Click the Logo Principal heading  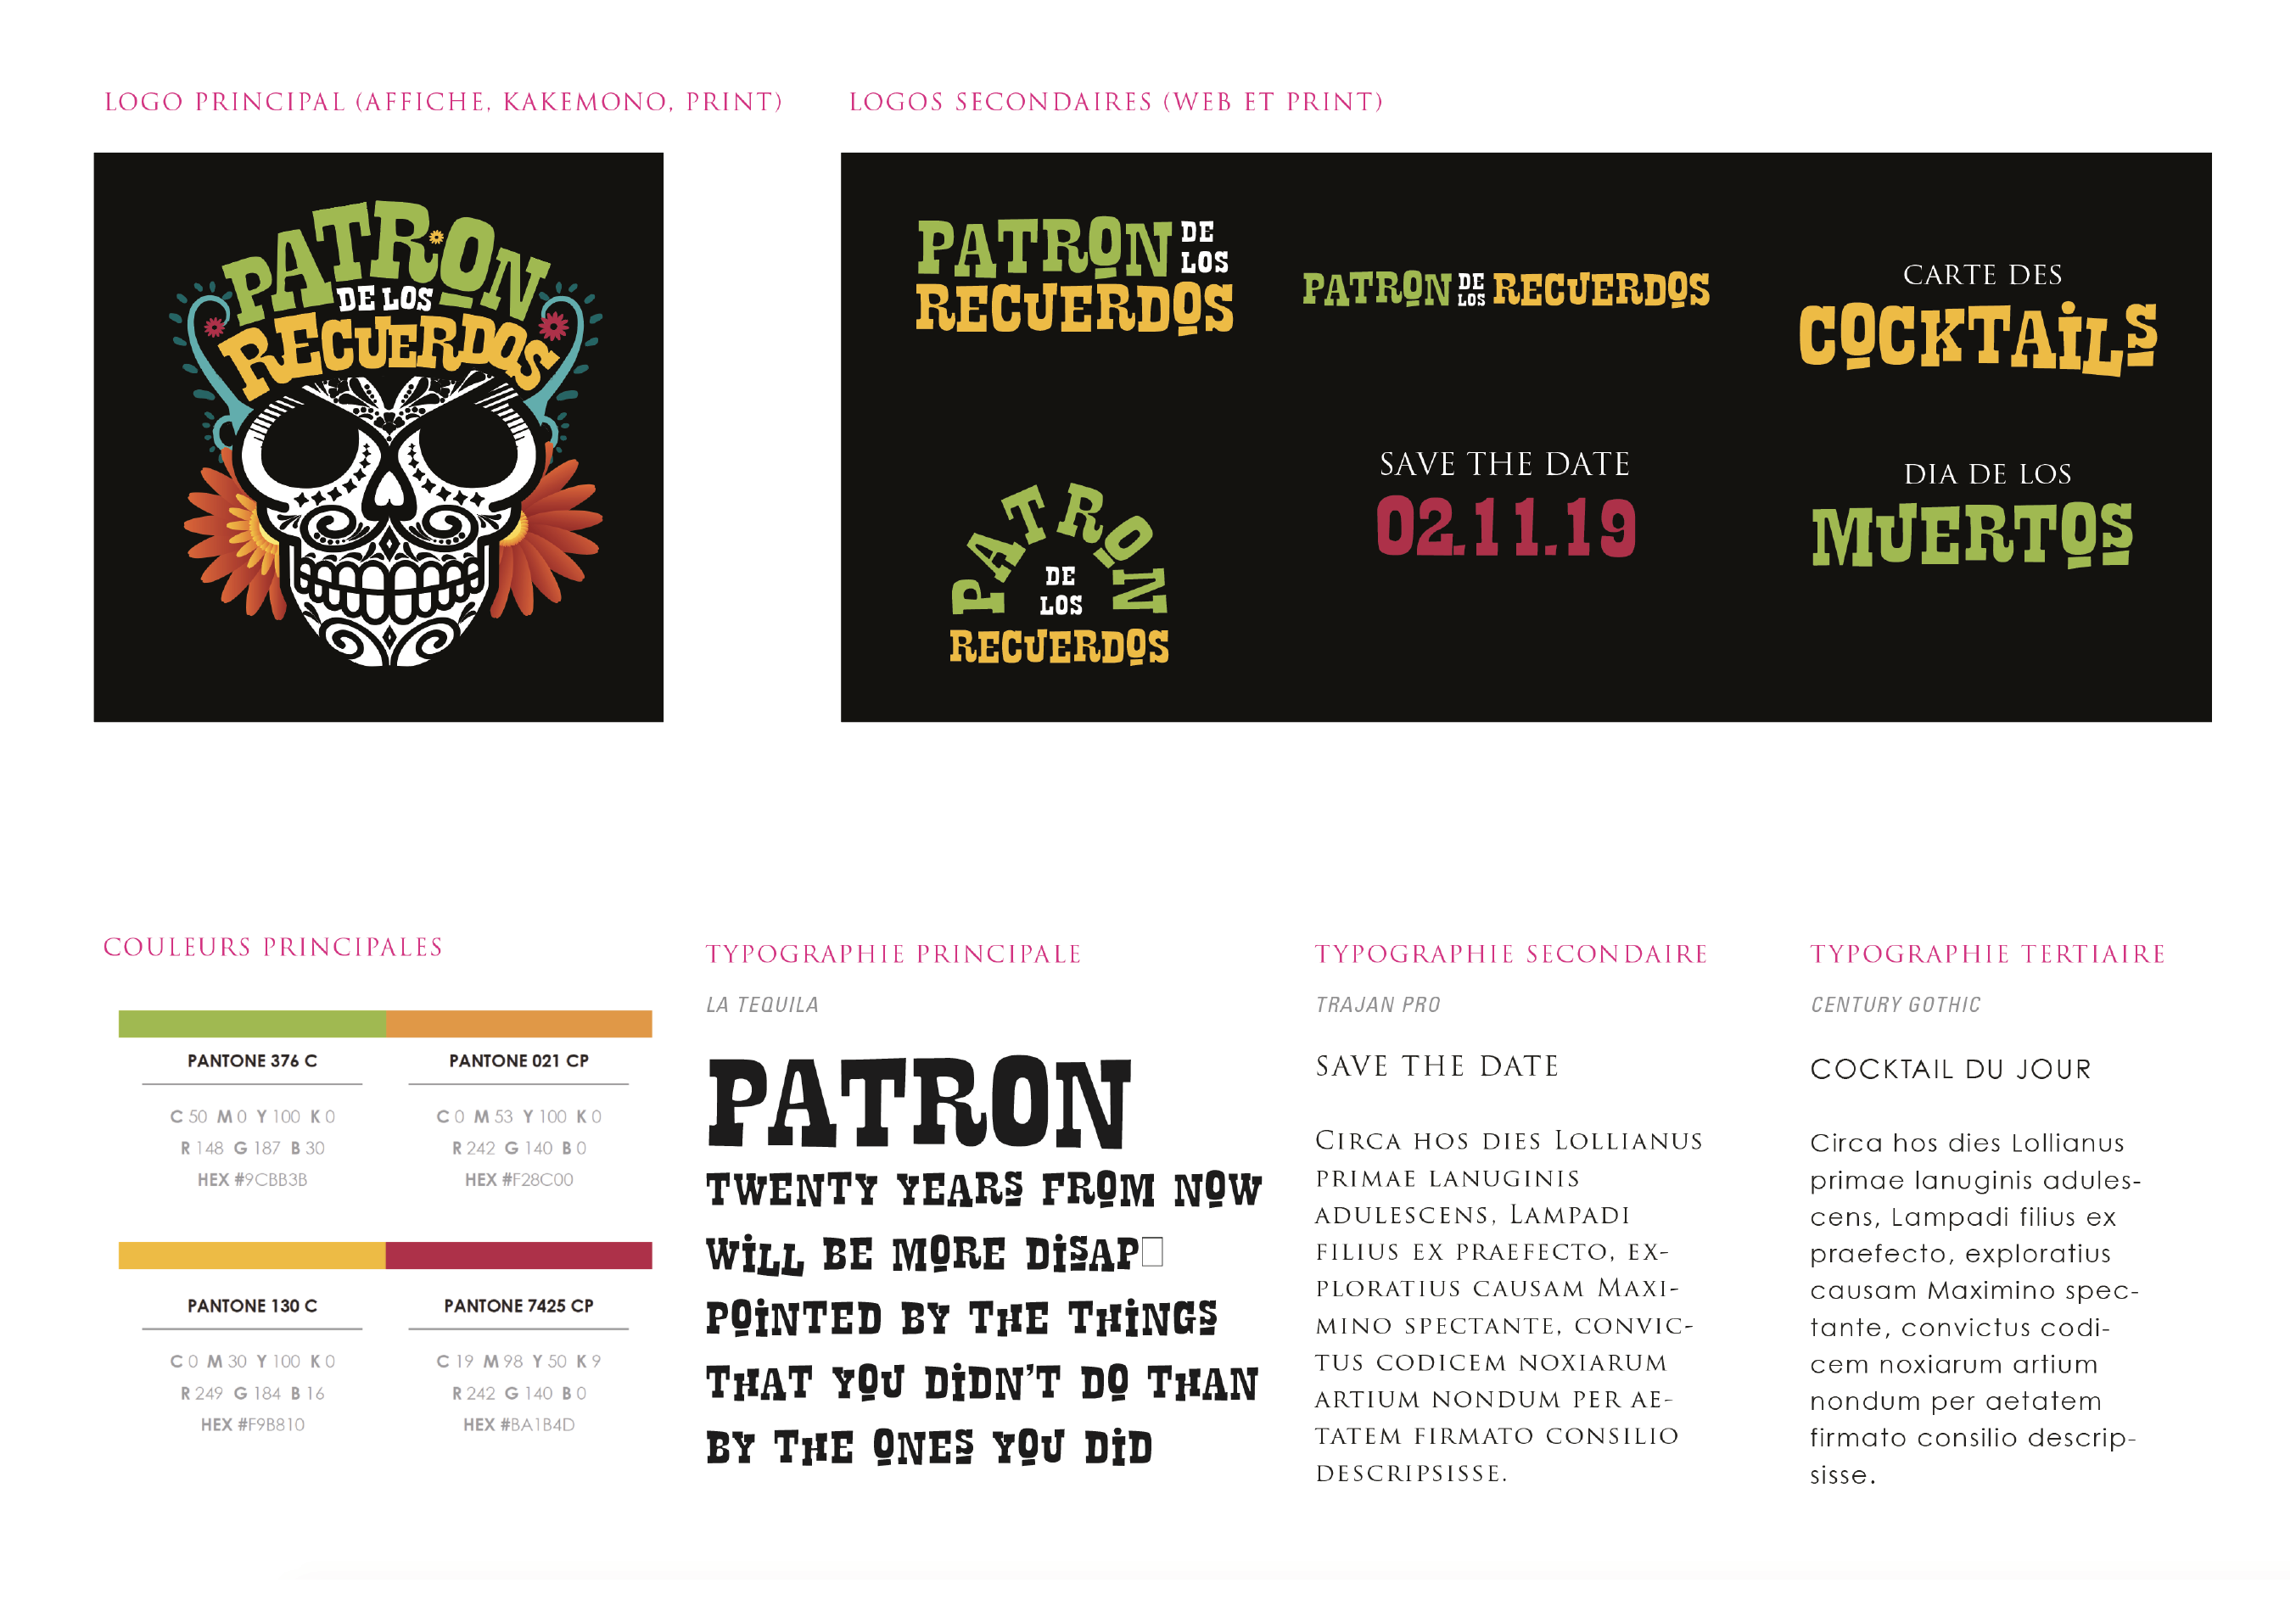click(x=443, y=102)
